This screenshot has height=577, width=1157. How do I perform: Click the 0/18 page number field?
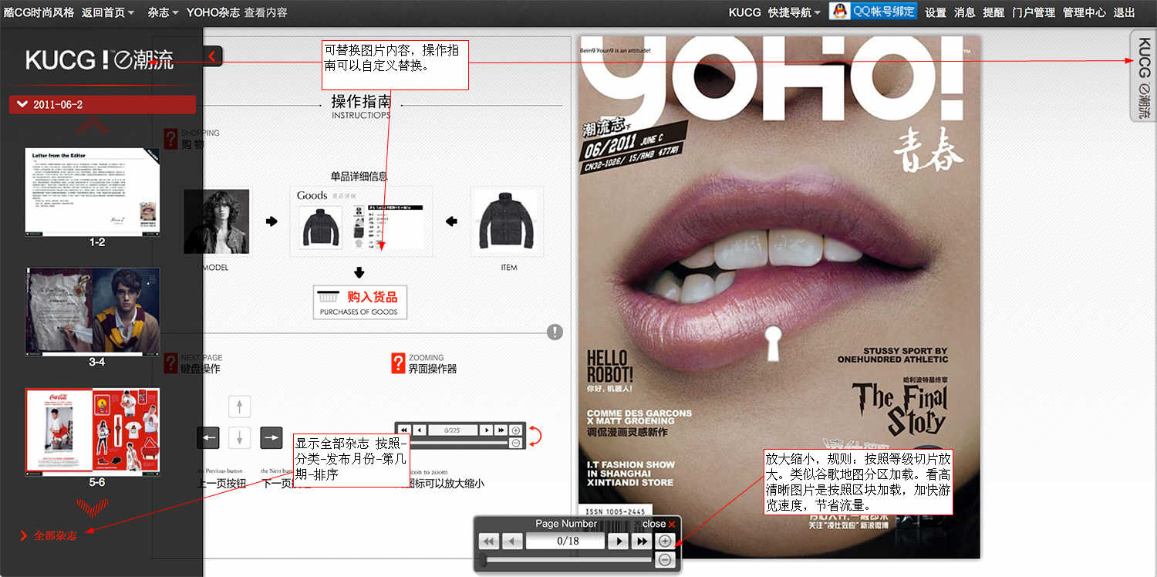(565, 542)
